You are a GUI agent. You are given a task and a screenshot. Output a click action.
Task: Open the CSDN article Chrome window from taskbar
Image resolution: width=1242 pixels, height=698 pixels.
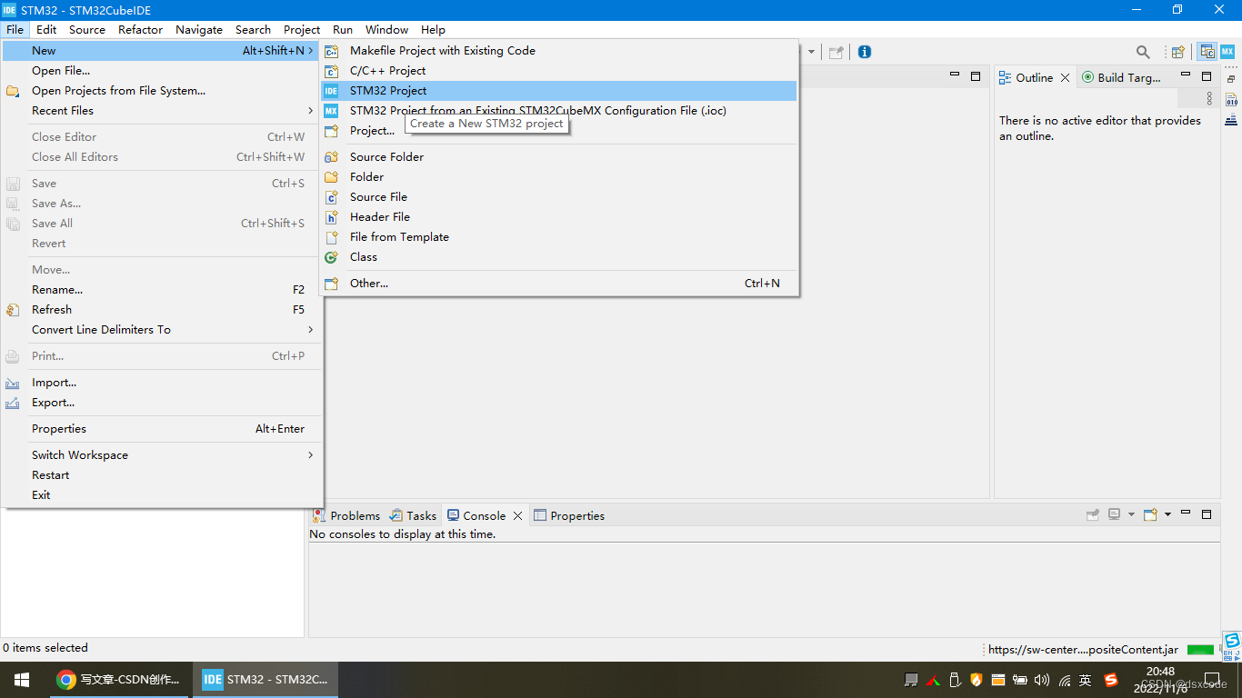click(x=118, y=679)
